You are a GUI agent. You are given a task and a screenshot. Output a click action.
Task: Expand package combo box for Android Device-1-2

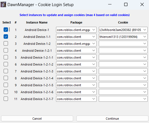coord(76,44)
